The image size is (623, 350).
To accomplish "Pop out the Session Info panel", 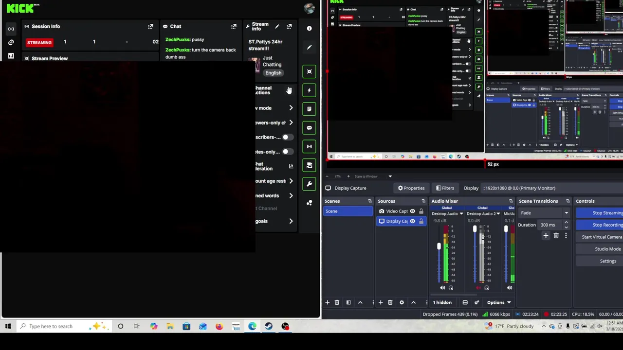I will pos(150,26).
